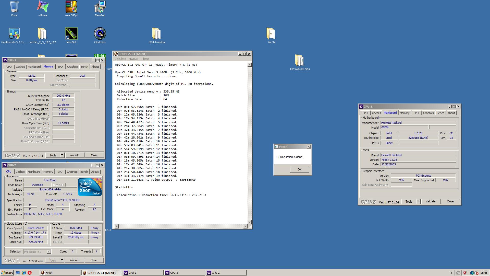Click GPUPI horizontal scrollbar left arrow

(x=117, y=226)
